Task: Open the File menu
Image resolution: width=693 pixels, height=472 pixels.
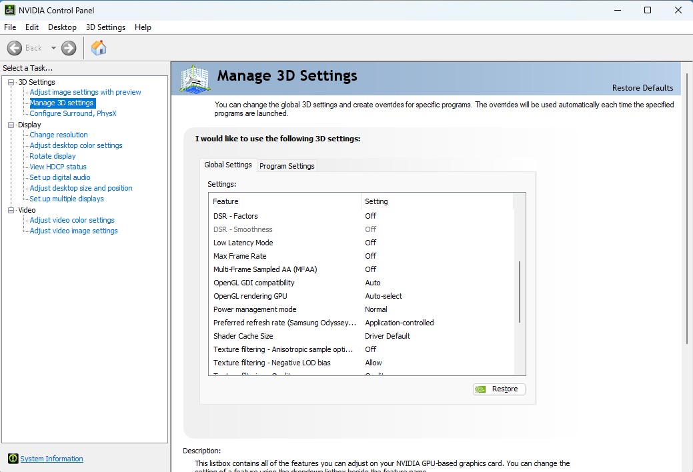Action: coord(10,27)
